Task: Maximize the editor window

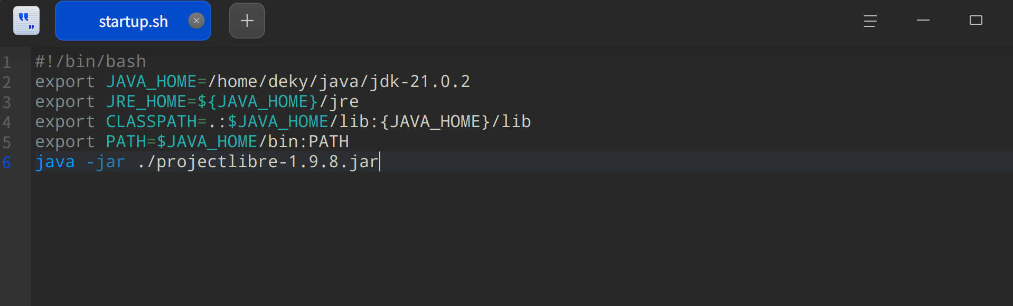Action: point(976,21)
